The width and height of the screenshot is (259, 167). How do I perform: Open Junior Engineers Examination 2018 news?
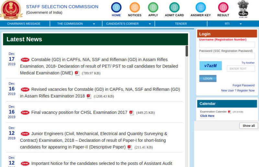(x=94, y=140)
